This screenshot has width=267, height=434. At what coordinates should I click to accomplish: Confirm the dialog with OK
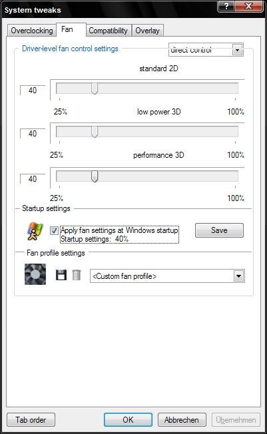point(128,420)
